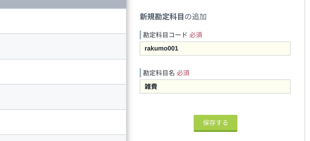
Task: Click the 雑費 text in the name field
Action: coord(151,86)
